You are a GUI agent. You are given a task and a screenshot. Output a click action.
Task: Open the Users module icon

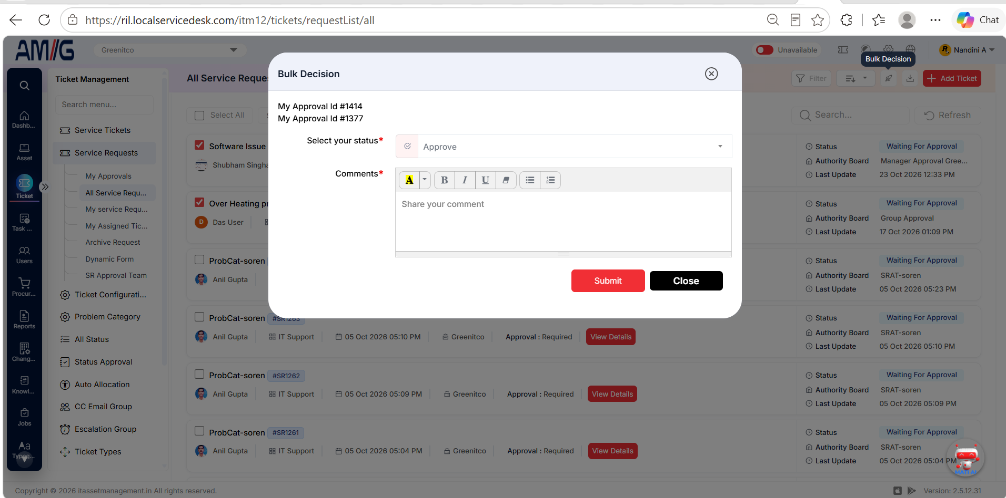point(24,255)
